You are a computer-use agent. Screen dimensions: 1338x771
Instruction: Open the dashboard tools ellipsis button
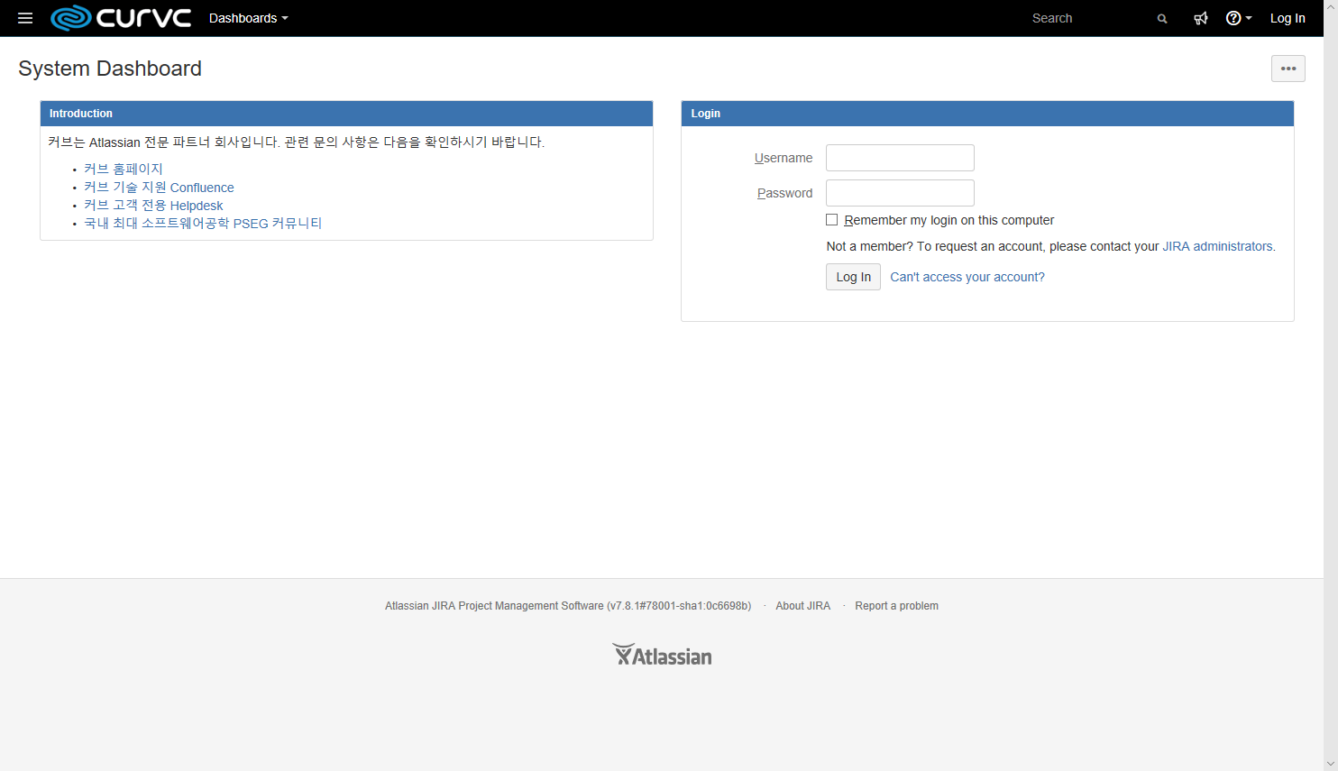1288,69
